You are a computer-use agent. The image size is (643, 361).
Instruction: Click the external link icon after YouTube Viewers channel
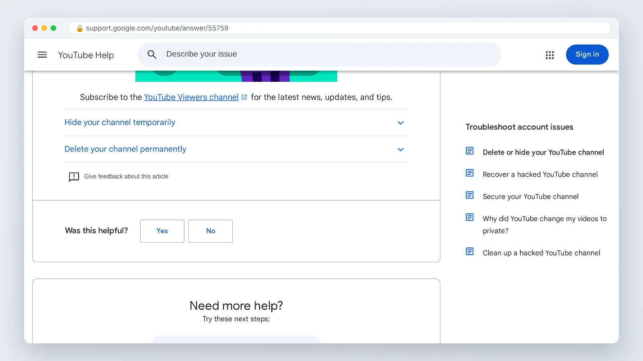[244, 97]
